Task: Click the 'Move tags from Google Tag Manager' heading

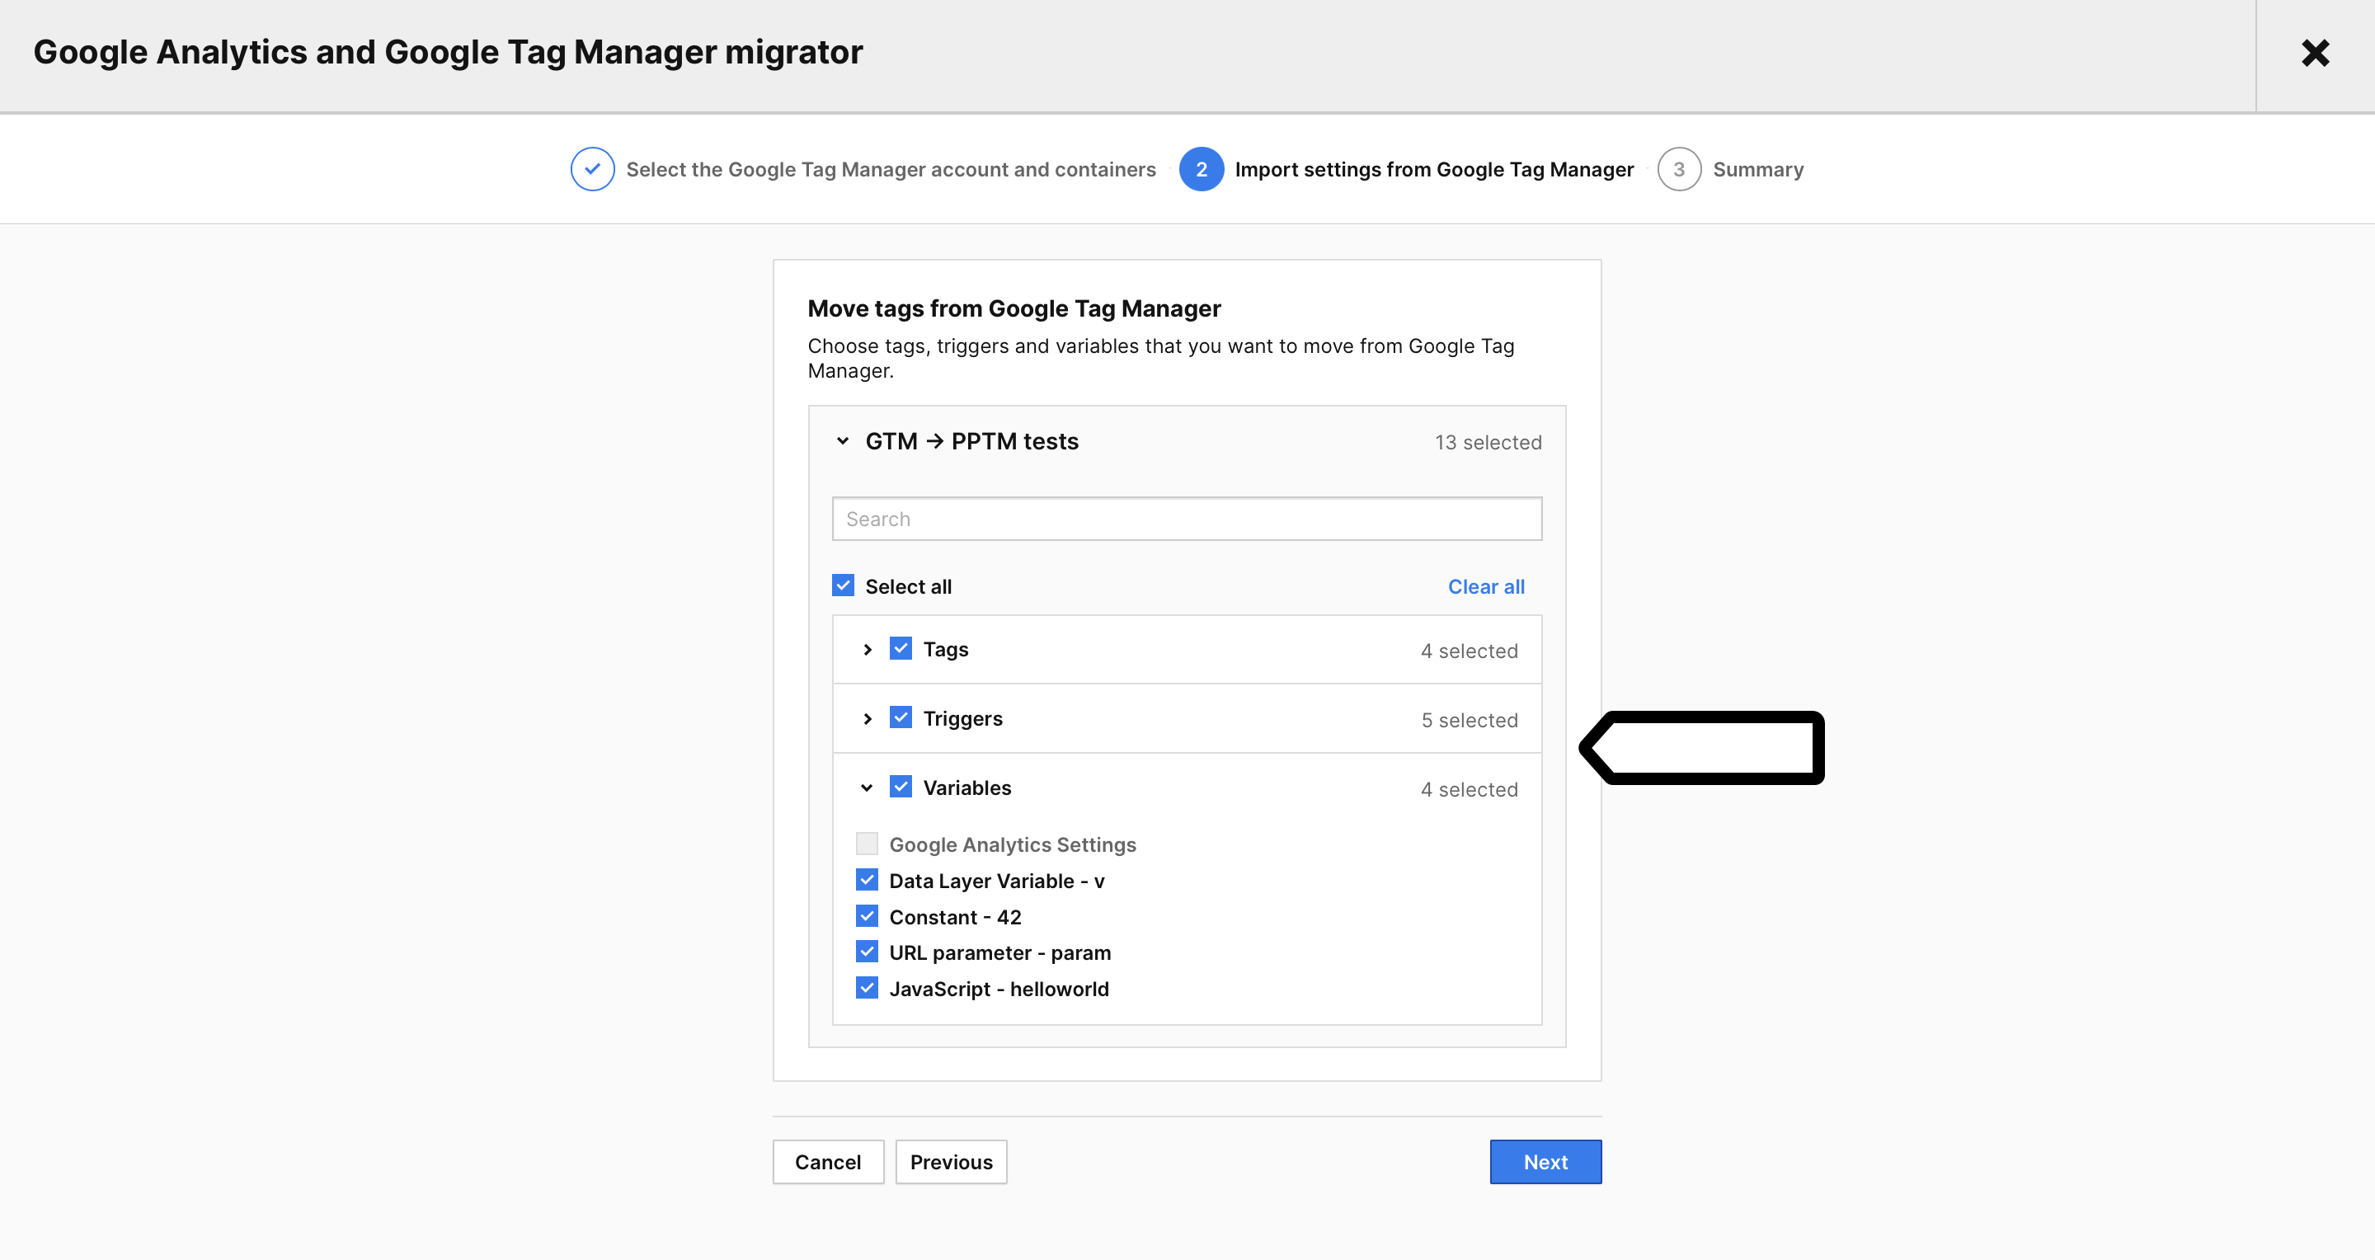Action: [x=1014, y=308]
